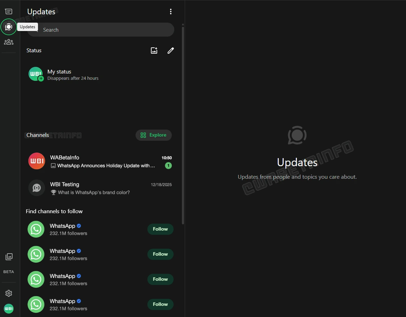The image size is (406, 317).
Task: Open the Communities icon in sidebar
Action: (x=9, y=42)
